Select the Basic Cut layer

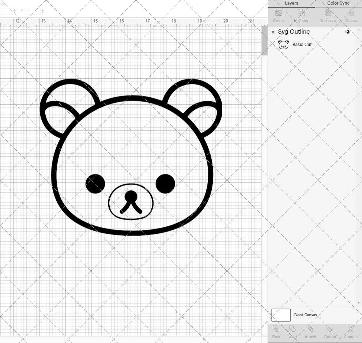pos(302,44)
